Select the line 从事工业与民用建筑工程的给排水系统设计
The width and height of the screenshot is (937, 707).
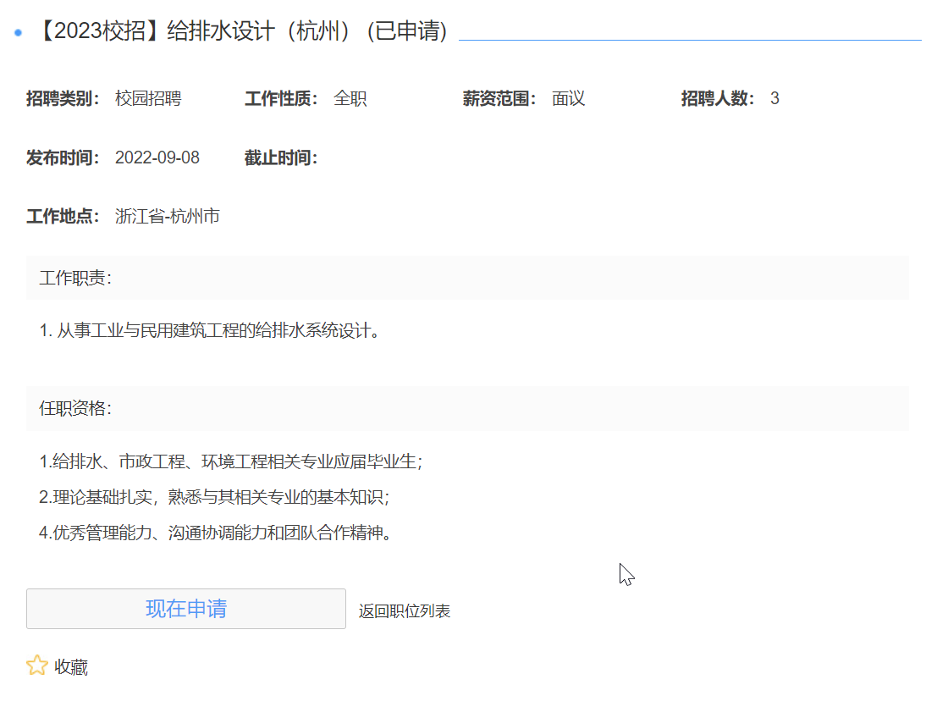210,330
